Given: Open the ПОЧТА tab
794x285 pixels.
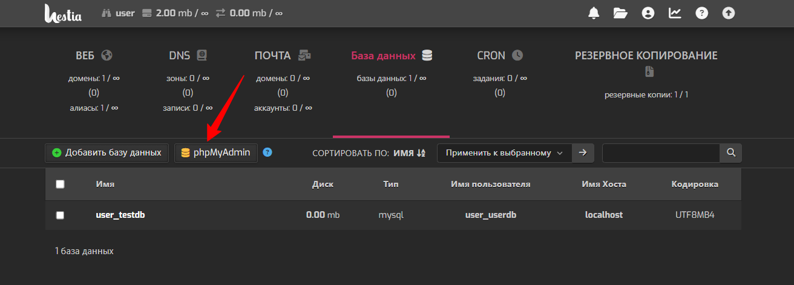Looking at the screenshot, I should click(283, 56).
